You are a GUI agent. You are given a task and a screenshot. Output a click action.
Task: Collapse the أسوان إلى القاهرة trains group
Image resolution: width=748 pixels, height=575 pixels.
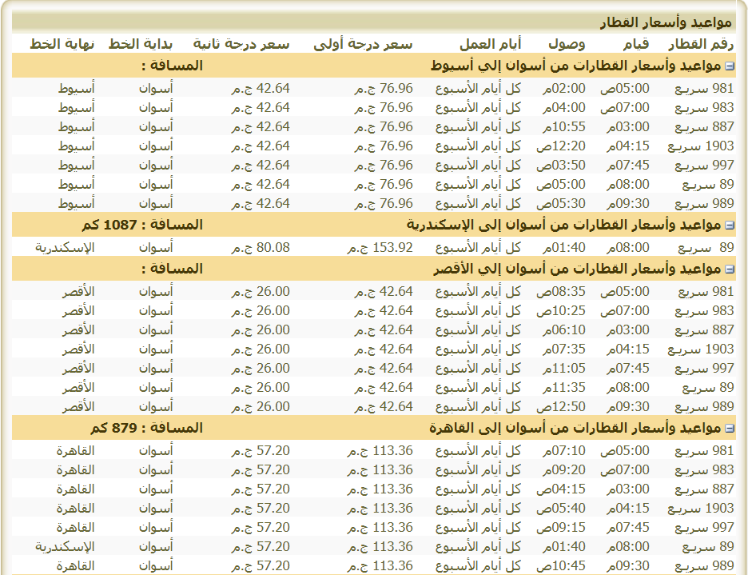(x=730, y=429)
